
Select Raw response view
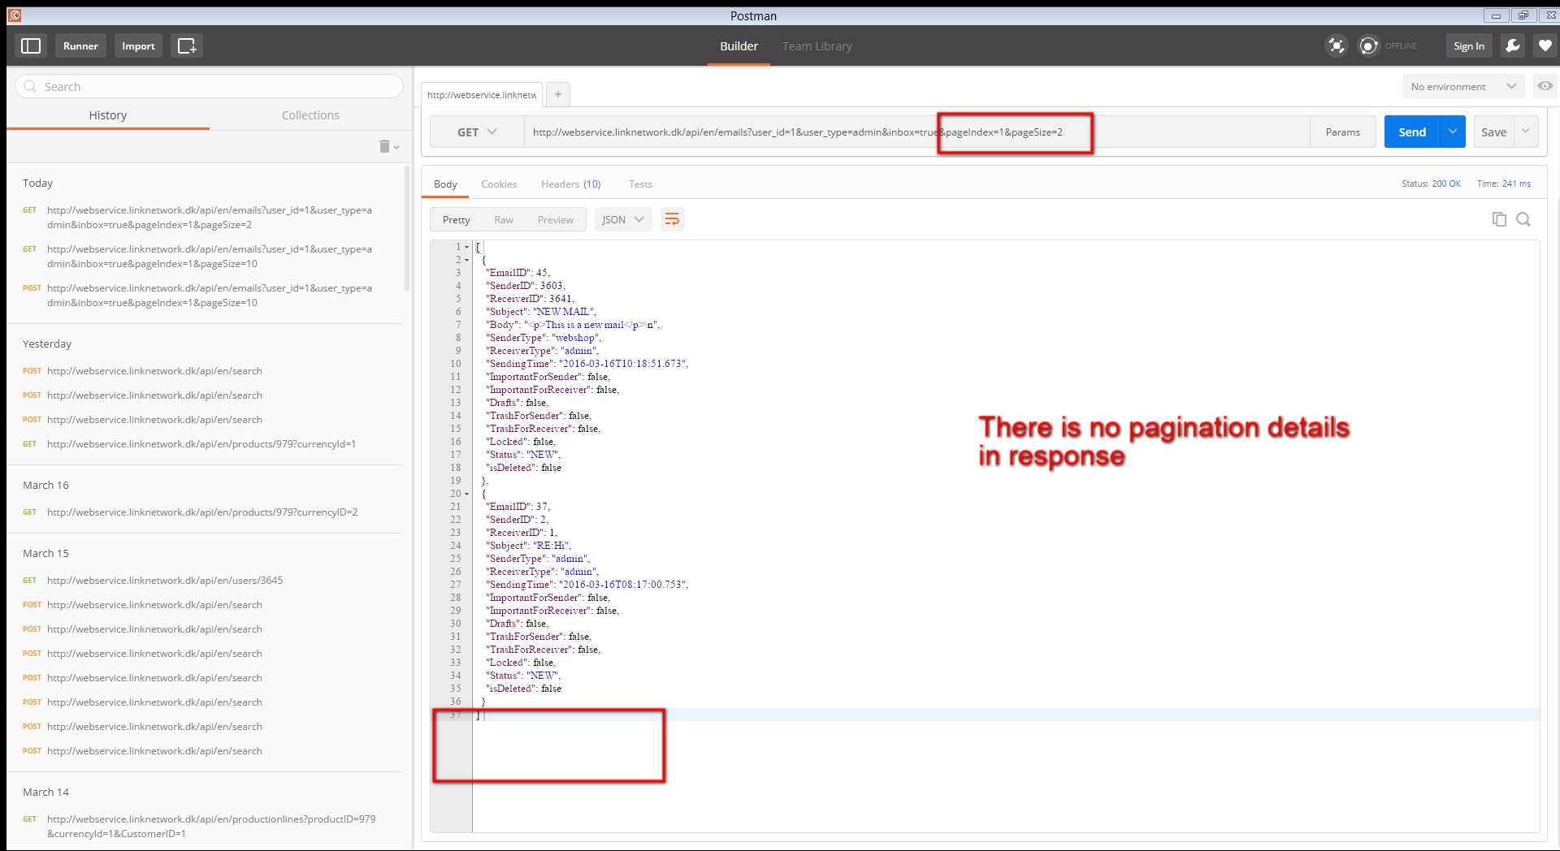click(x=504, y=219)
